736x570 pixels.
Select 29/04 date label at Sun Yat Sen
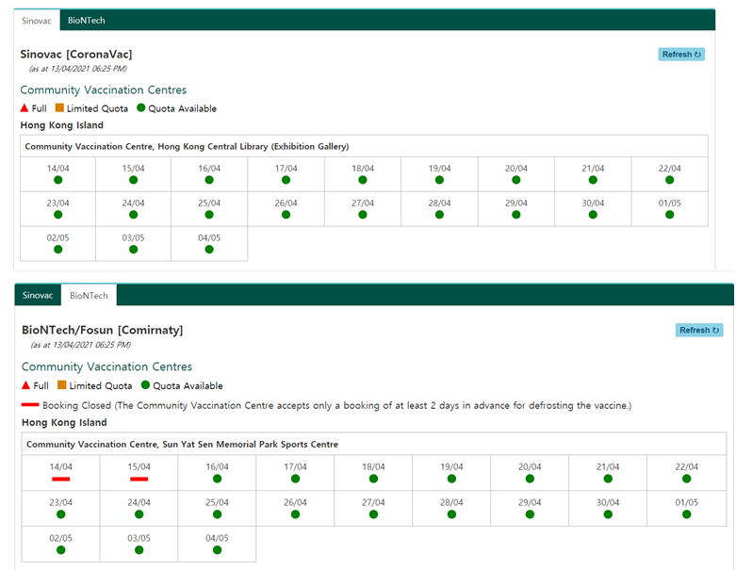click(x=530, y=502)
